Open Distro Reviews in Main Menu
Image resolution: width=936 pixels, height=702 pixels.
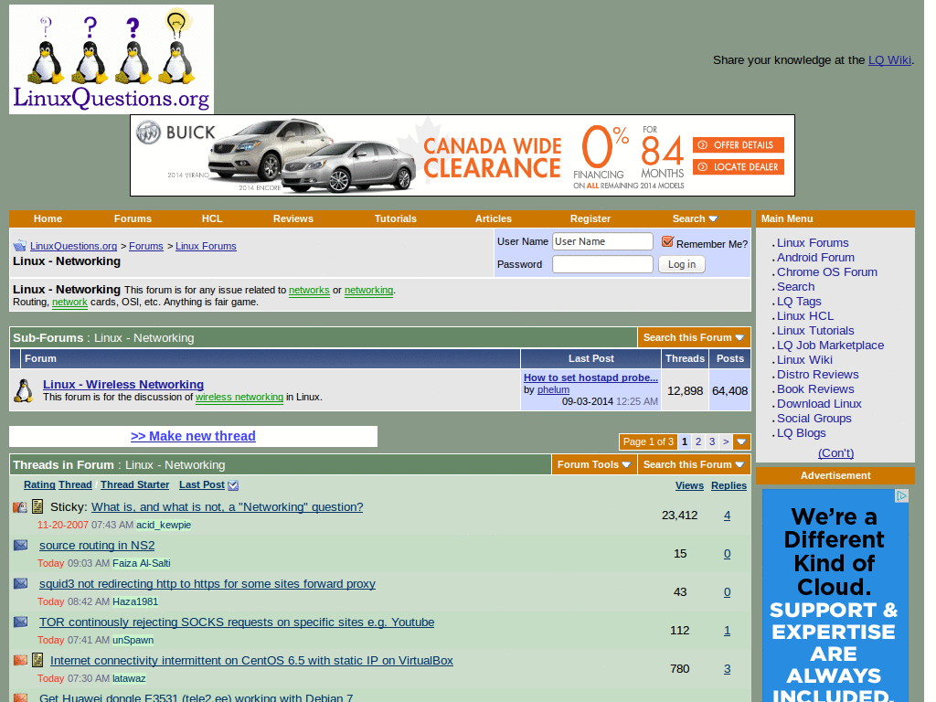click(x=817, y=374)
